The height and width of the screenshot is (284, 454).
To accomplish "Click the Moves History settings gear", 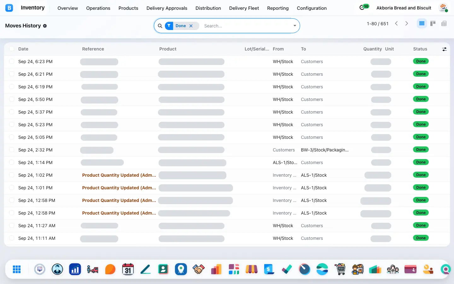I will [45, 26].
